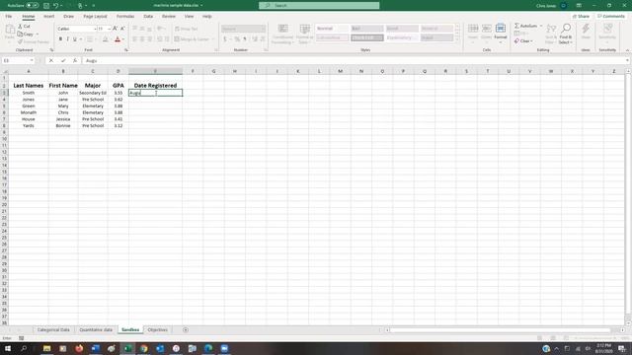This screenshot has height=355, width=632.
Task: Expand the AutoSum options arrow
Action: point(541,26)
